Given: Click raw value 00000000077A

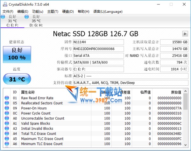Looking at the screenshot, I should tap(169, 108).
